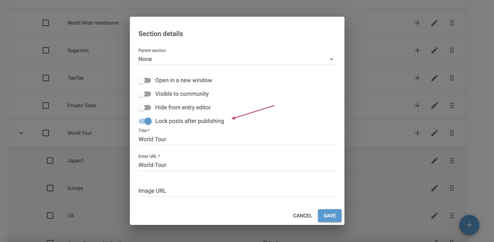The image size is (494, 242).
Task: Focus the Image URL field
Action: coord(236,191)
